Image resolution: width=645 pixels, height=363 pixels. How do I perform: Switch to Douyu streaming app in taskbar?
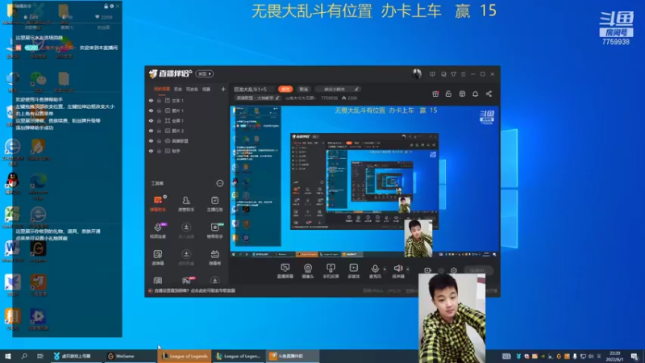(x=293, y=356)
